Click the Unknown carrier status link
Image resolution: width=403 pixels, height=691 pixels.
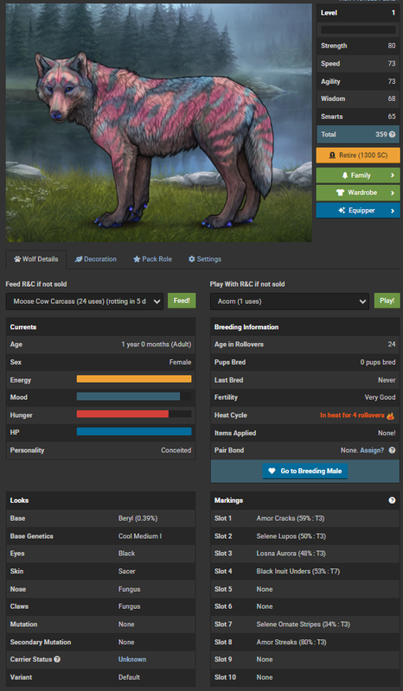click(132, 660)
